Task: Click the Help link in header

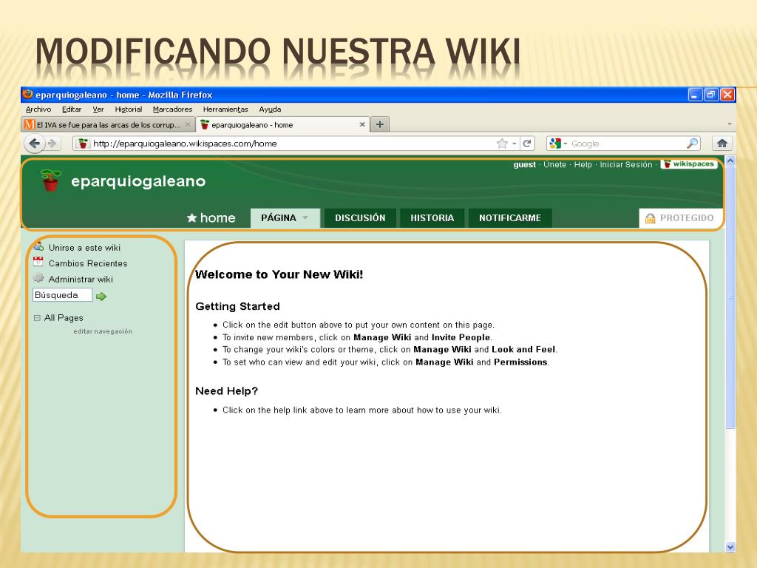Action: pyautogui.click(x=583, y=165)
